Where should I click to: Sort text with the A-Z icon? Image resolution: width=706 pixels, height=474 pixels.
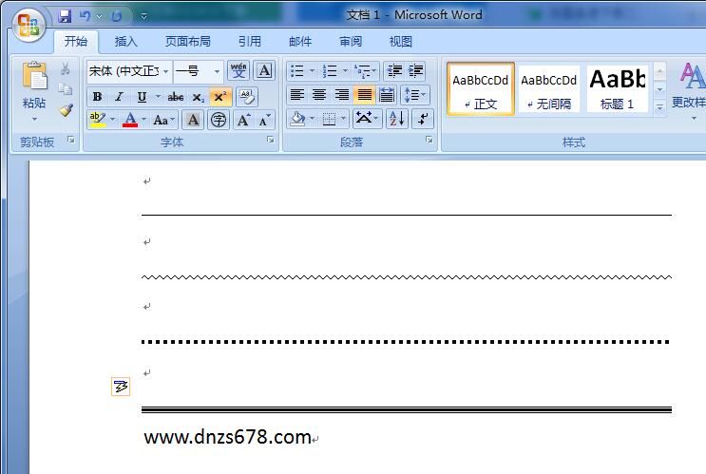pyautogui.click(x=397, y=119)
